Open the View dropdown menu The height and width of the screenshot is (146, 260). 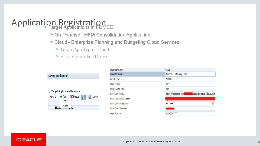53,97
